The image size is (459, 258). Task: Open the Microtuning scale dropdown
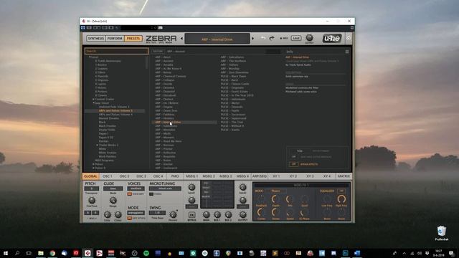coord(165,188)
